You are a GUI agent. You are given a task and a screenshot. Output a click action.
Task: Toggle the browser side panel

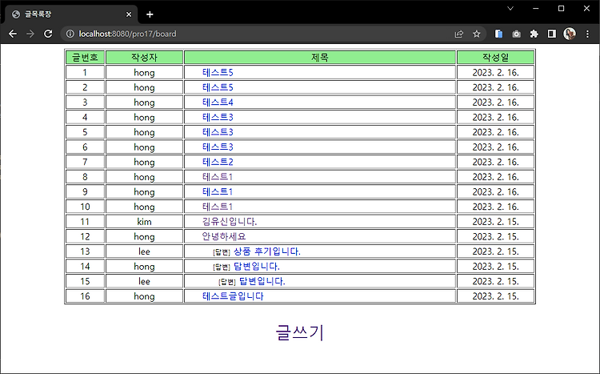coord(551,34)
